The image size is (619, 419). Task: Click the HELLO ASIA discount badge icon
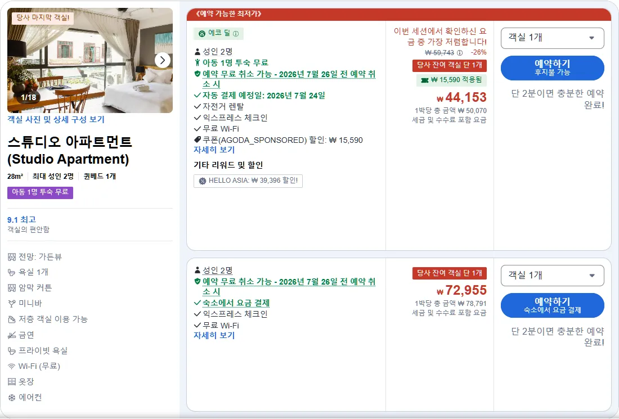[x=203, y=181]
